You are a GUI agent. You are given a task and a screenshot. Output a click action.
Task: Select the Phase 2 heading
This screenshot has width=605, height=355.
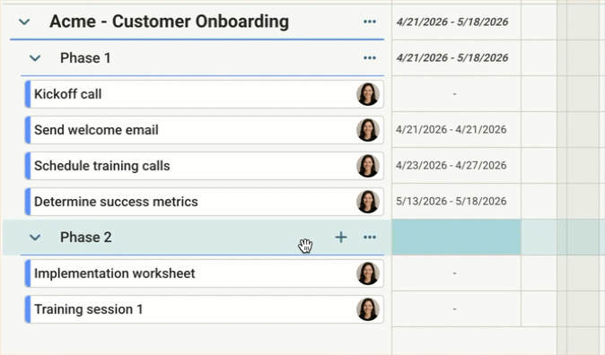pos(85,237)
